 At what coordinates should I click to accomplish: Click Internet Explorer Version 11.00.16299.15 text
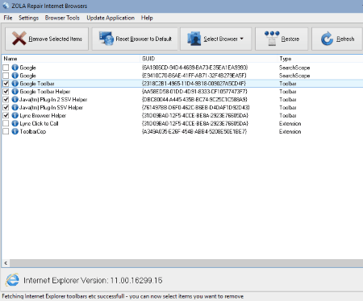click(x=93, y=280)
